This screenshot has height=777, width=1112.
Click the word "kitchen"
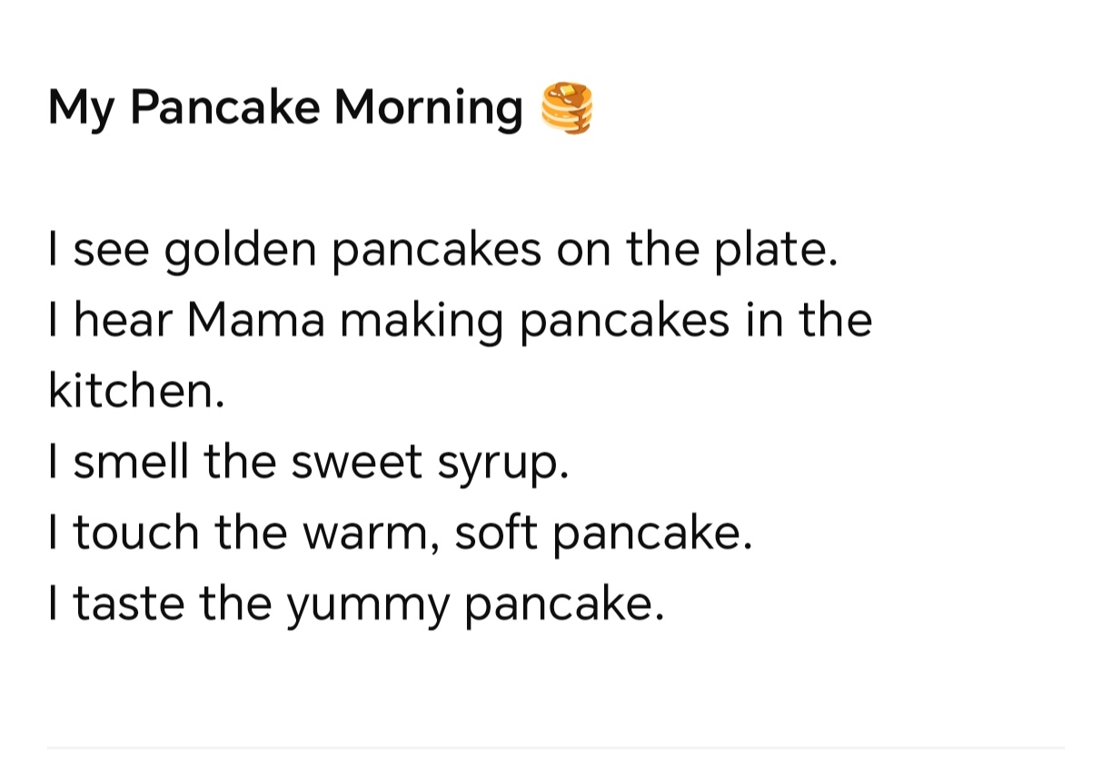(133, 391)
